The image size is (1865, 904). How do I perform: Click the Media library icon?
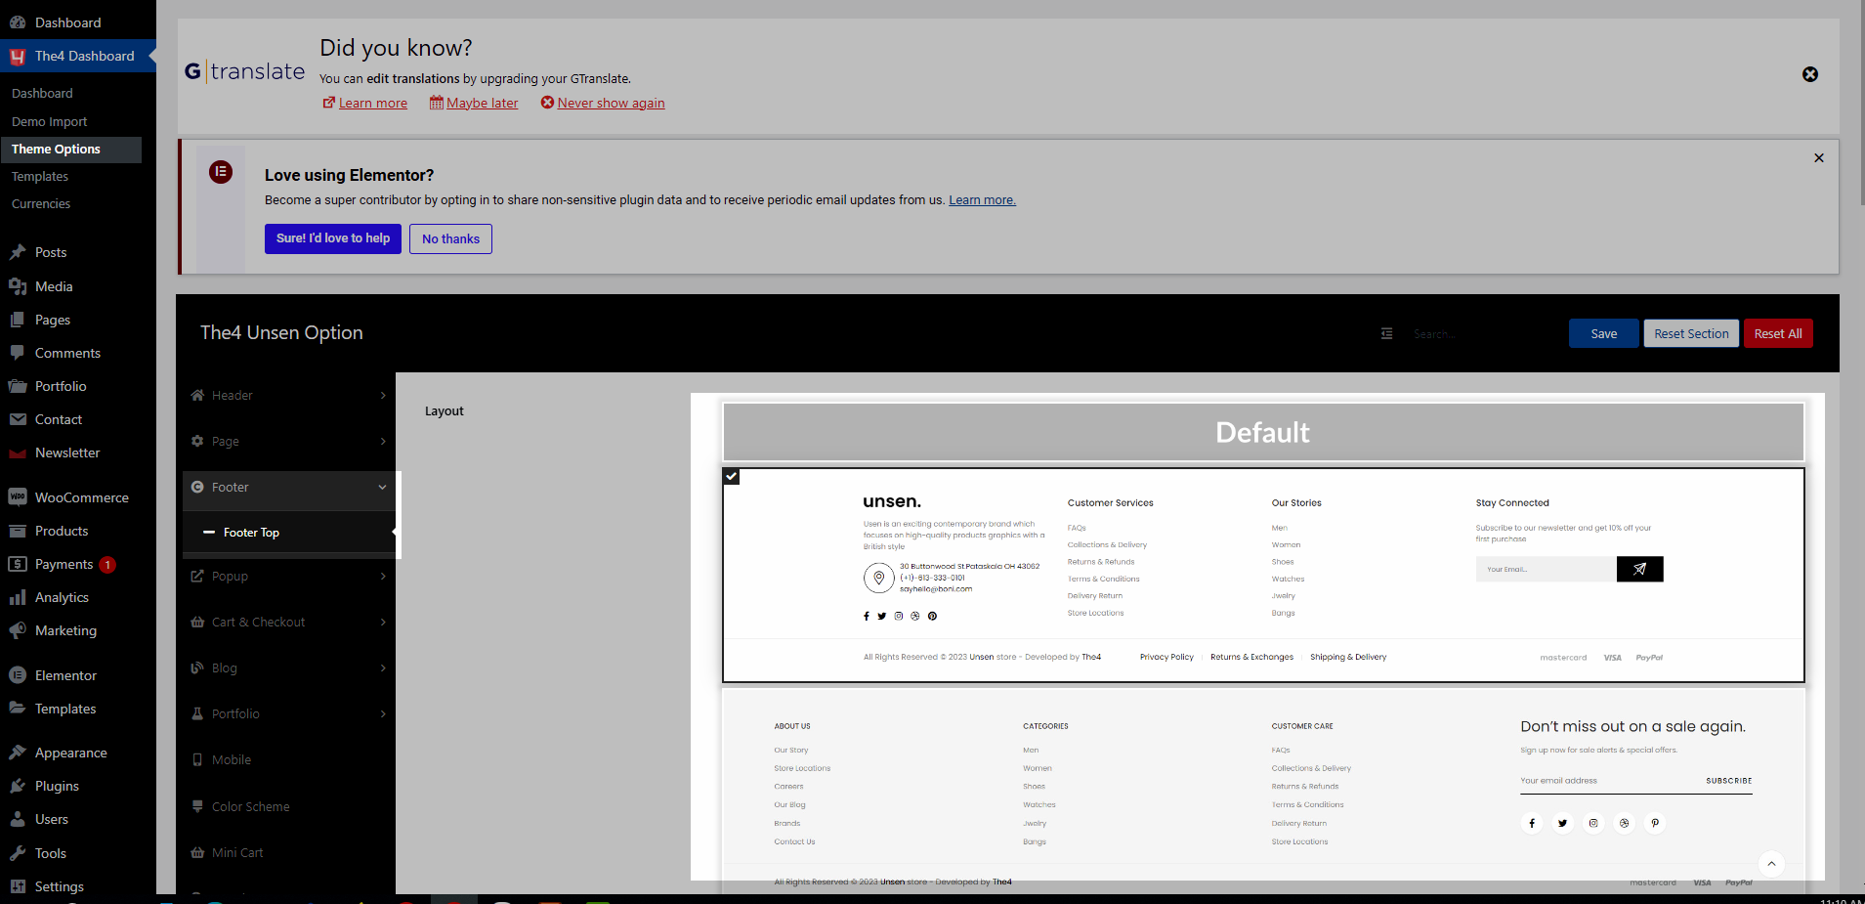click(x=18, y=286)
